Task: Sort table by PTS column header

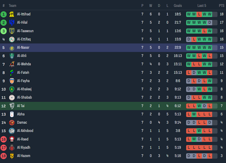Action: [x=221, y=6]
